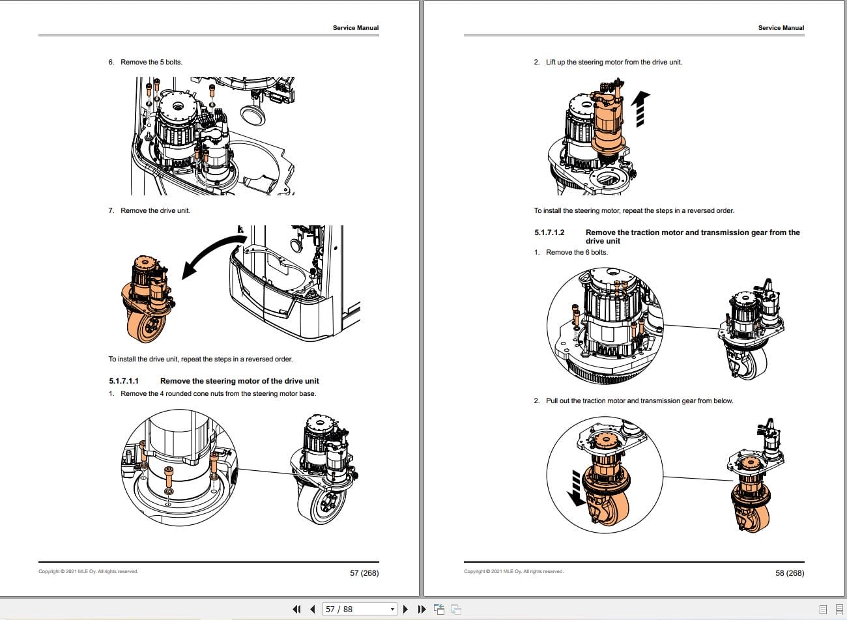Viewport: 847px width, 620px height.
Task: Click the copyright notice on the right page
Action: (514, 572)
